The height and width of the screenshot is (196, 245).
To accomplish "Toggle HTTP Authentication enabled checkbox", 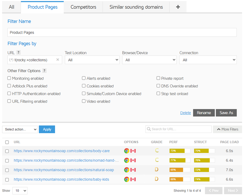I will coord(9,93).
